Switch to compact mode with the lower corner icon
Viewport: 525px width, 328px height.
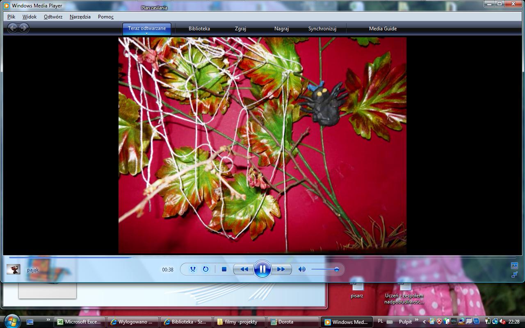(514, 275)
